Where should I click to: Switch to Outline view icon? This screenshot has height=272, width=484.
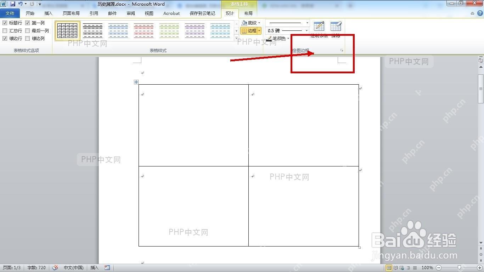408,268
